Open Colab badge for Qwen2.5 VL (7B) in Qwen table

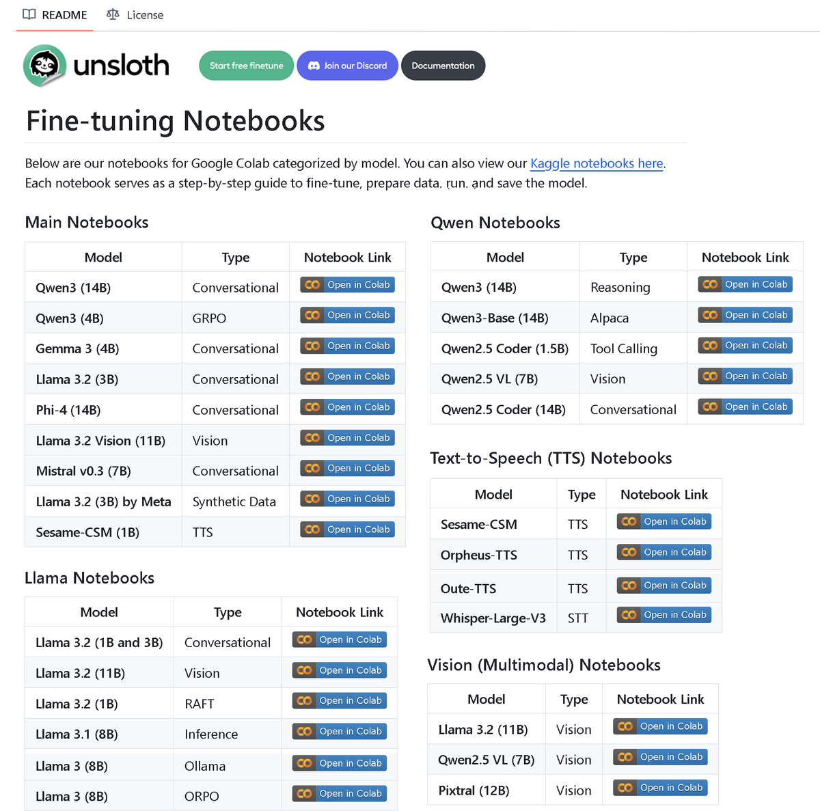point(745,376)
